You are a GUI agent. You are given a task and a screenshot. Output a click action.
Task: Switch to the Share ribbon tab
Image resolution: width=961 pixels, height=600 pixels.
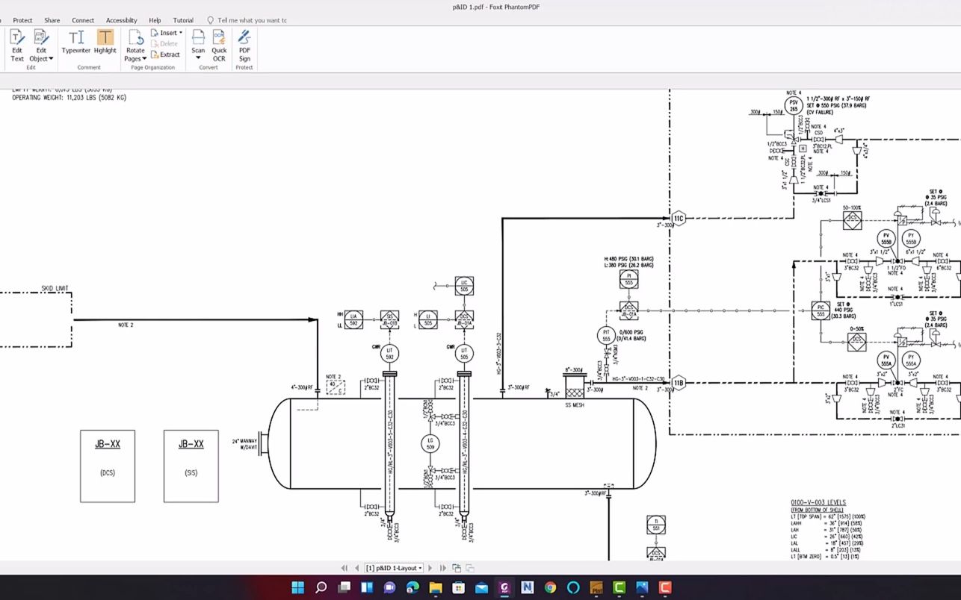(52, 20)
